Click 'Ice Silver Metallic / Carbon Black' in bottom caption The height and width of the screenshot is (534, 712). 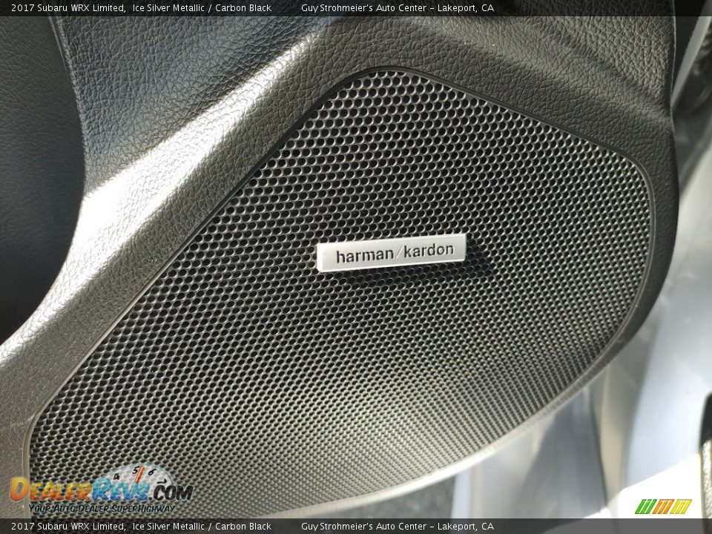coord(202,527)
